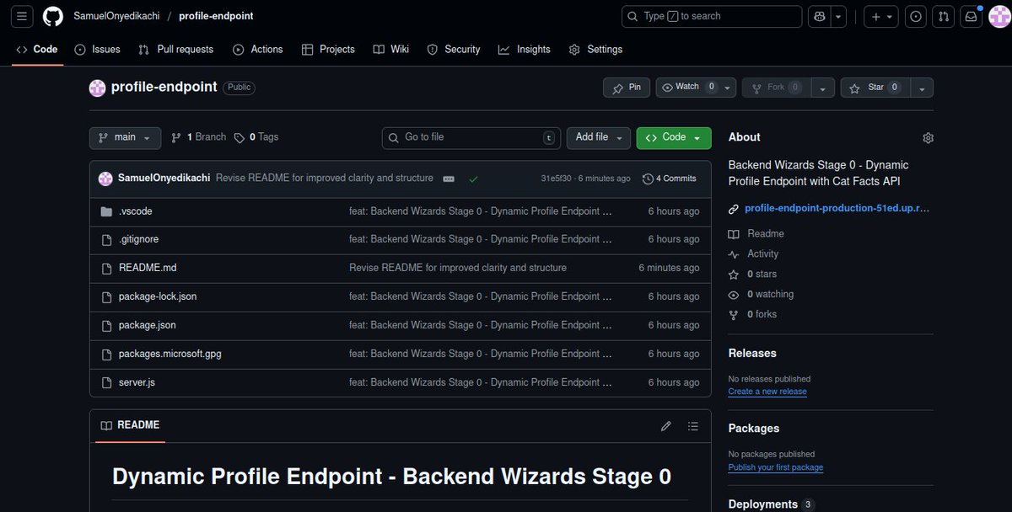Open the Add file dropdown
This screenshot has height=512, width=1012.
pyautogui.click(x=599, y=137)
